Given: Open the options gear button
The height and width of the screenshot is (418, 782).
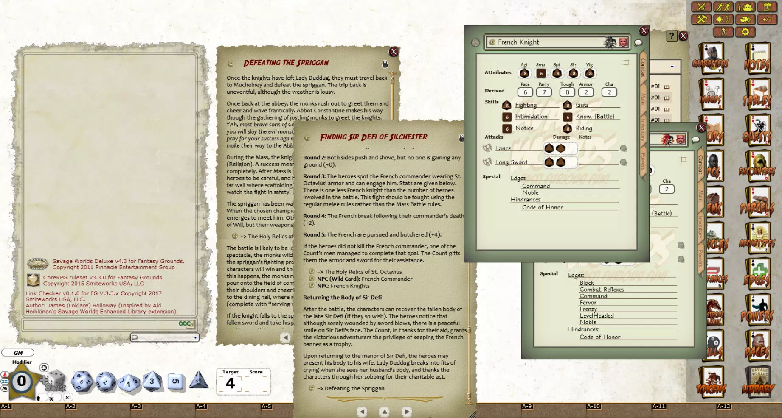Looking at the screenshot, I should click(745, 32).
